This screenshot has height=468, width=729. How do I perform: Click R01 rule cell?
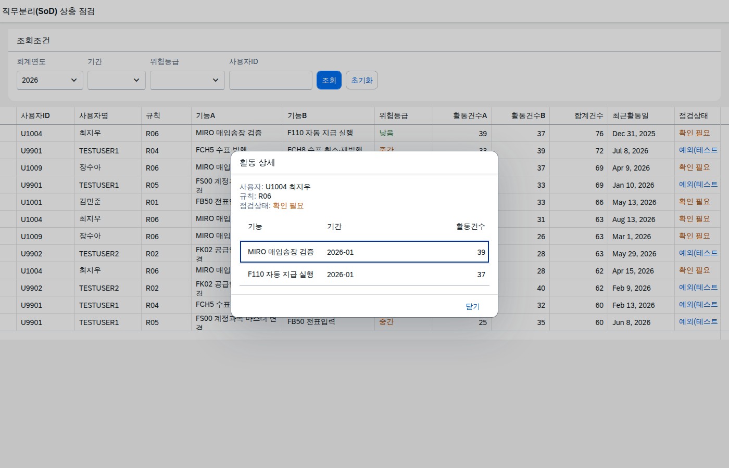[x=152, y=202]
